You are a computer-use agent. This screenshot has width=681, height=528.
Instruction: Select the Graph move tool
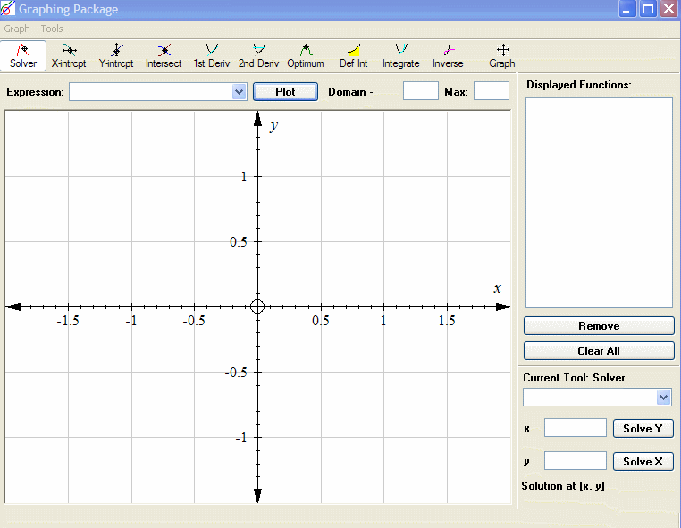coord(502,56)
